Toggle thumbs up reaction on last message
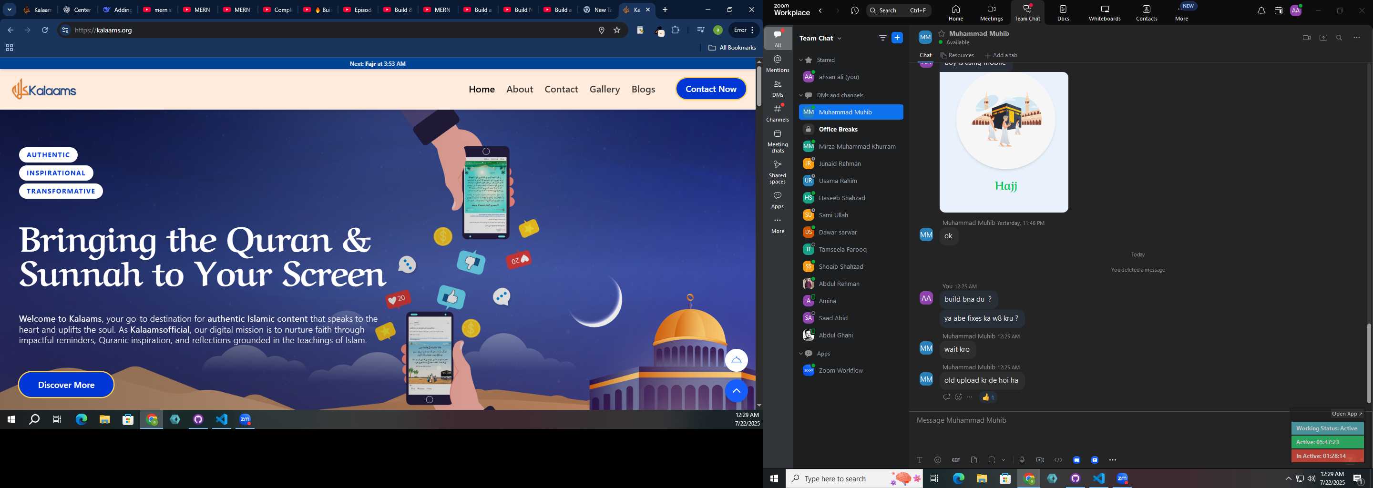The width and height of the screenshot is (1373, 488). (x=988, y=397)
